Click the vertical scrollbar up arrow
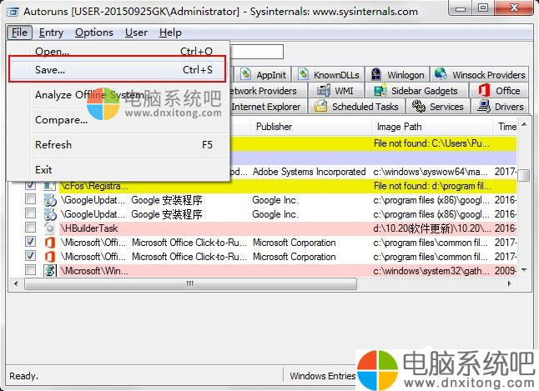 pyautogui.click(x=524, y=124)
